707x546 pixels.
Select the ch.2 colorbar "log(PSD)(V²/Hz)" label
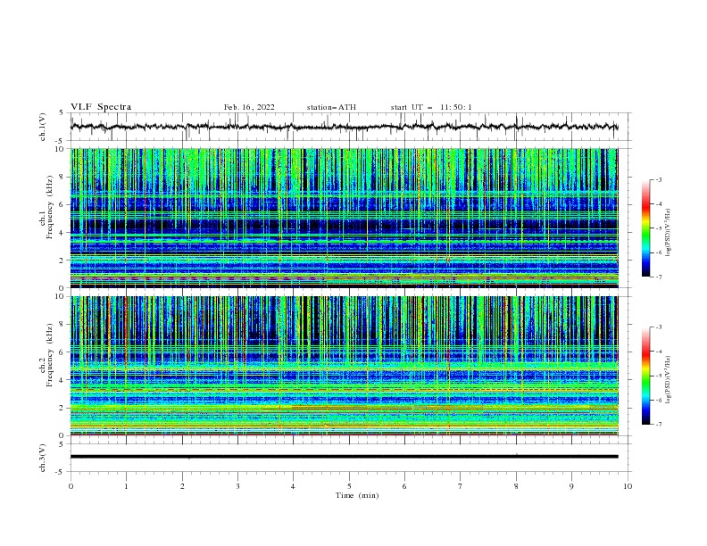668,379
